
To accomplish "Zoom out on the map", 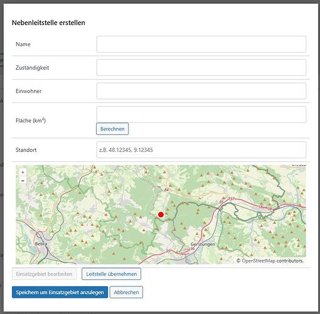I will (23, 180).
